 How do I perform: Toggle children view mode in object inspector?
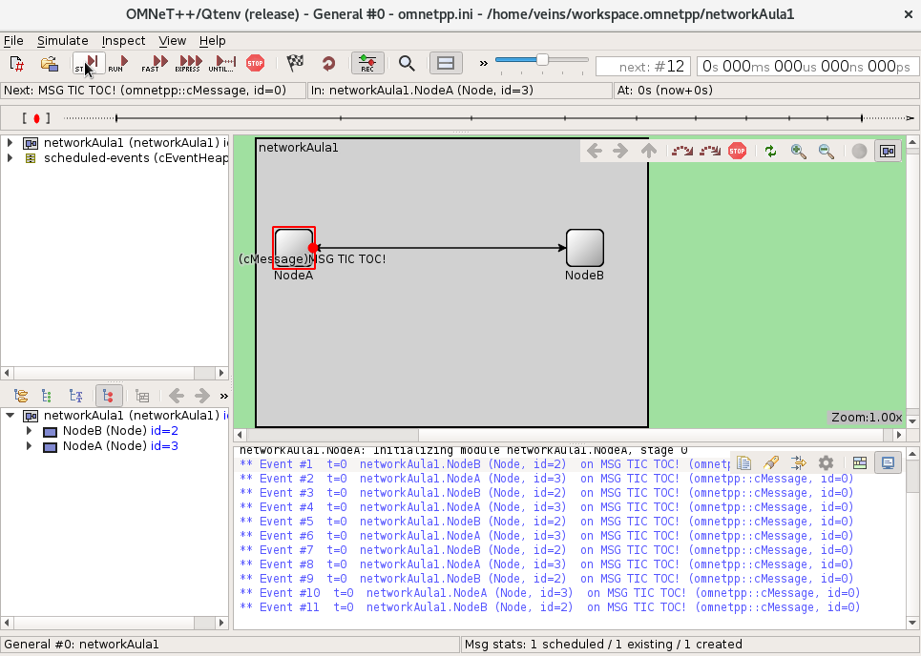pyautogui.click(x=109, y=395)
